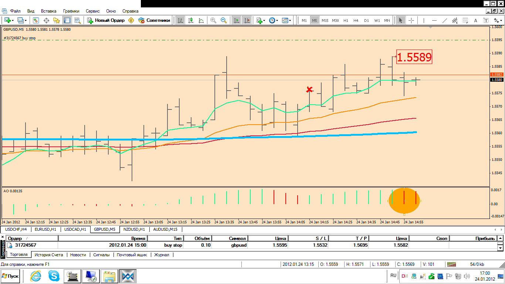Open the Журнал terminal tab
The height and width of the screenshot is (284, 505).
tap(162, 255)
